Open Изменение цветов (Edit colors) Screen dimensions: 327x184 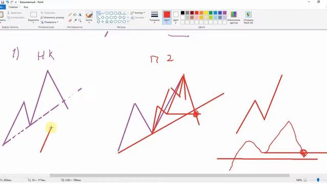click(x=233, y=17)
